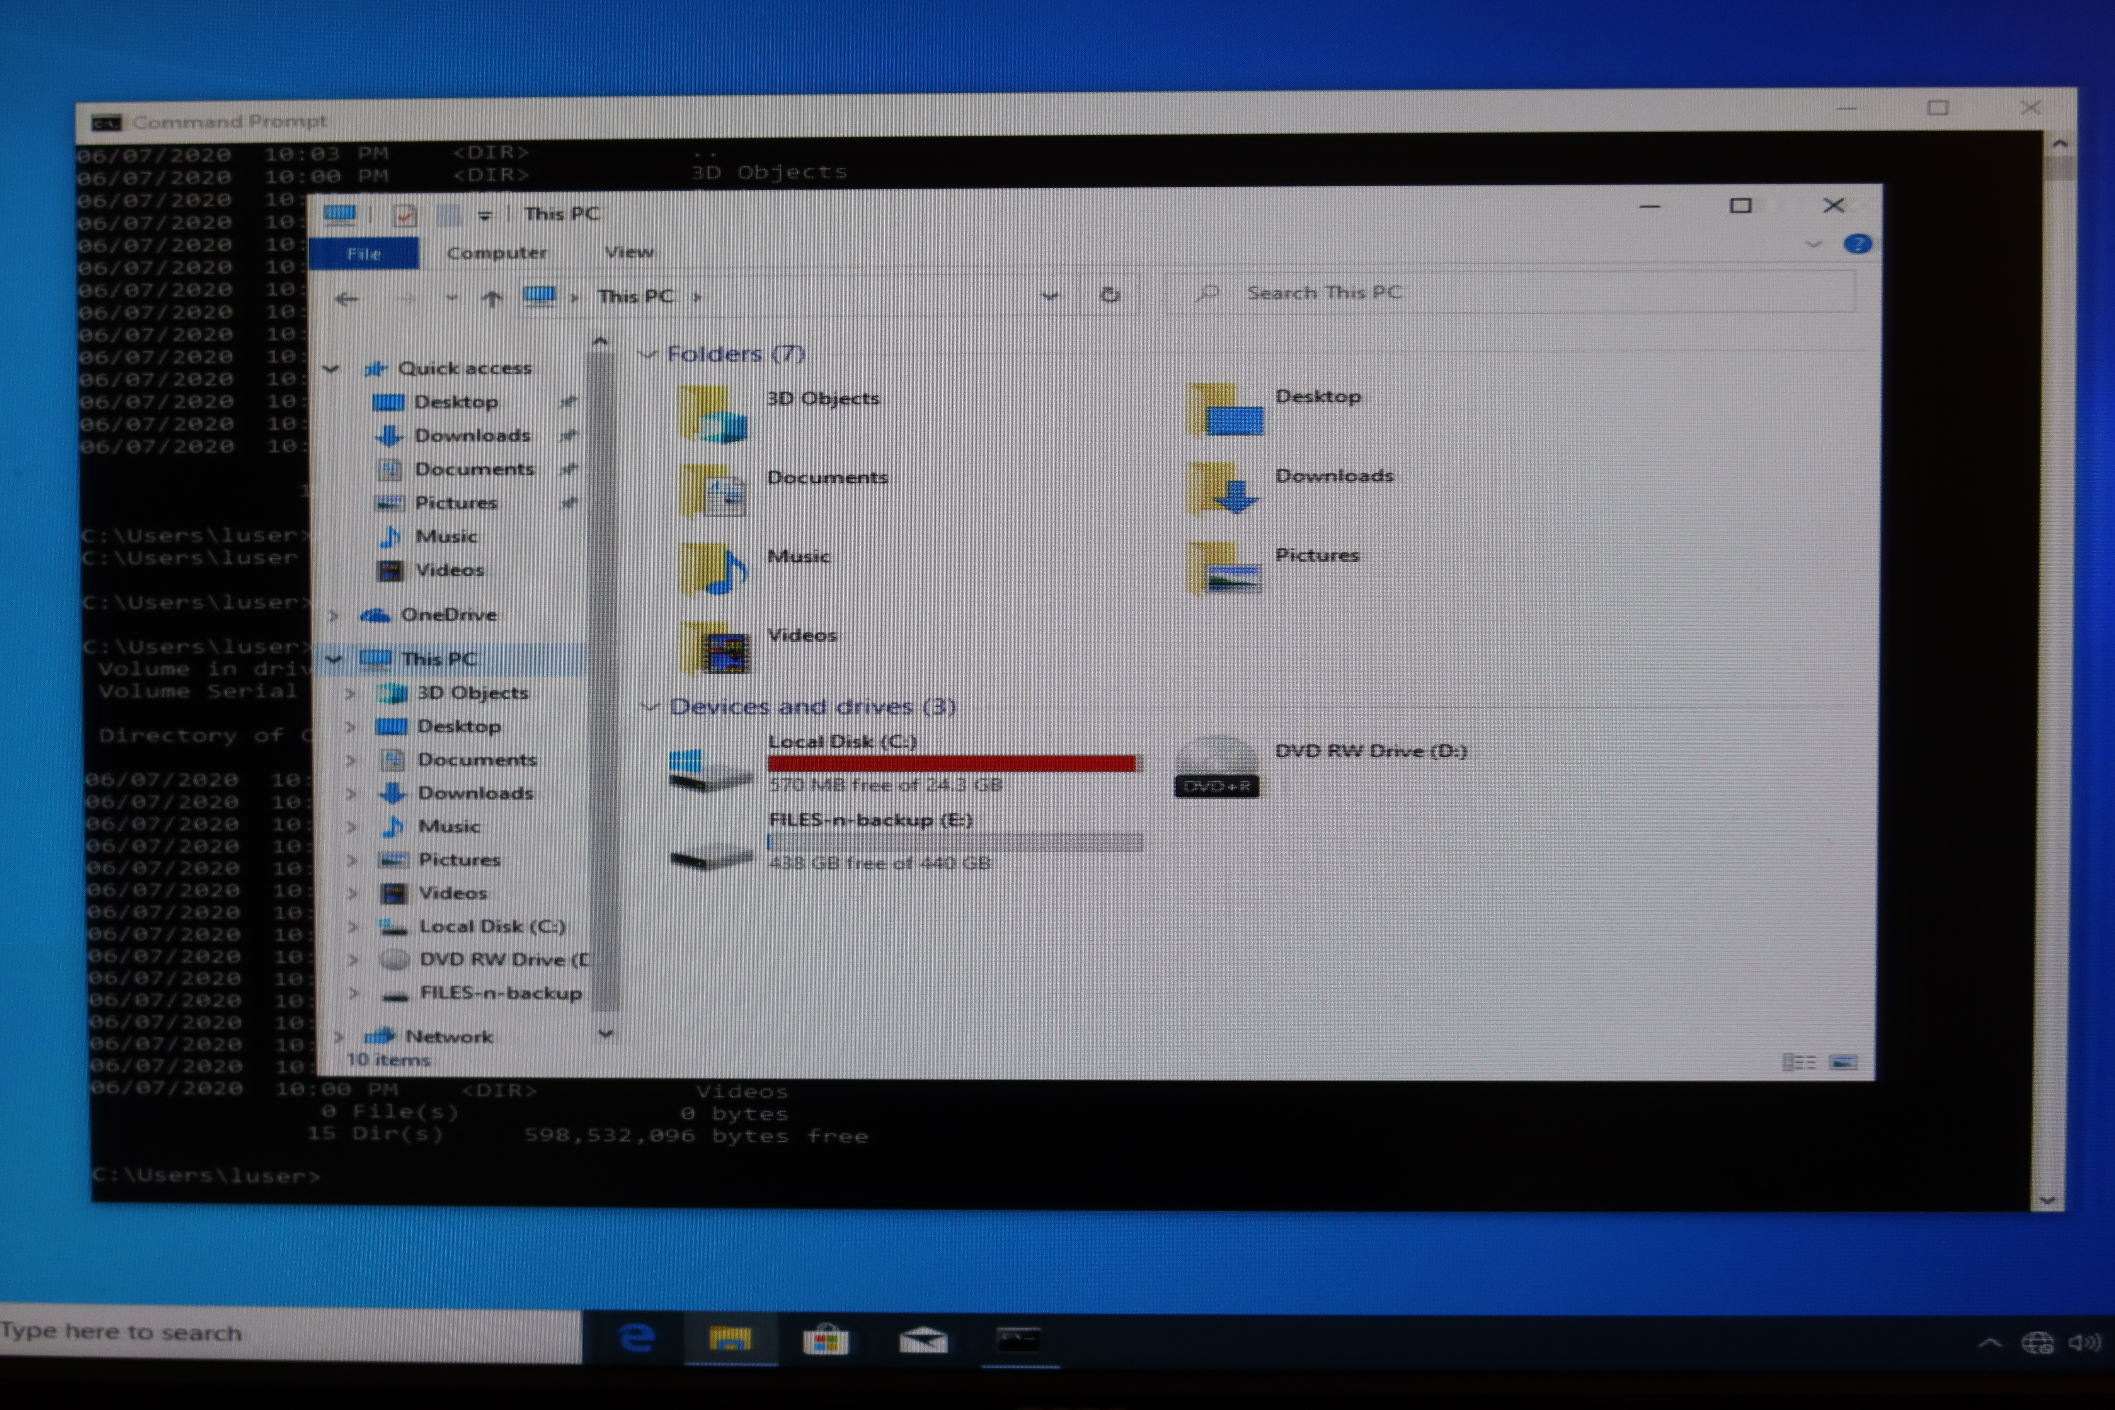
Task: Click the Refresh button in the address bar
Action: pyautogui.click(x=1110, y=295)
